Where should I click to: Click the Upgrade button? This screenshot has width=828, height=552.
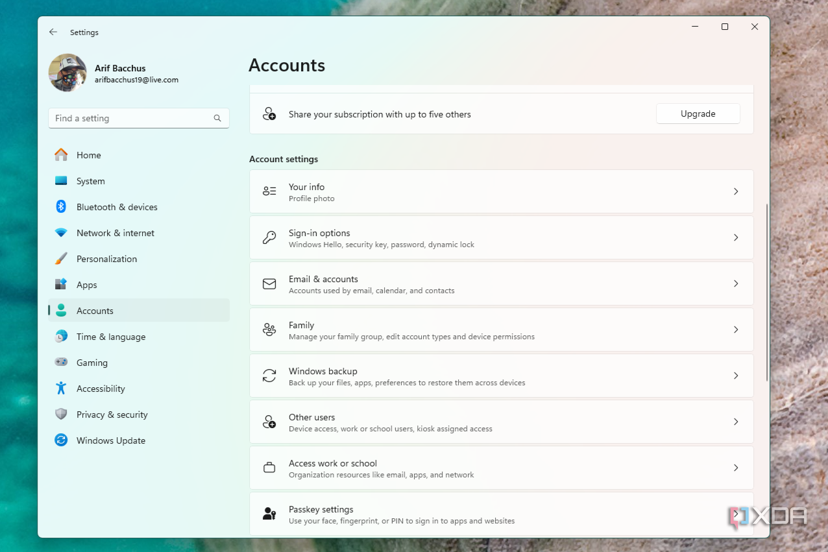pyautogui.click(x=698, y=114)
